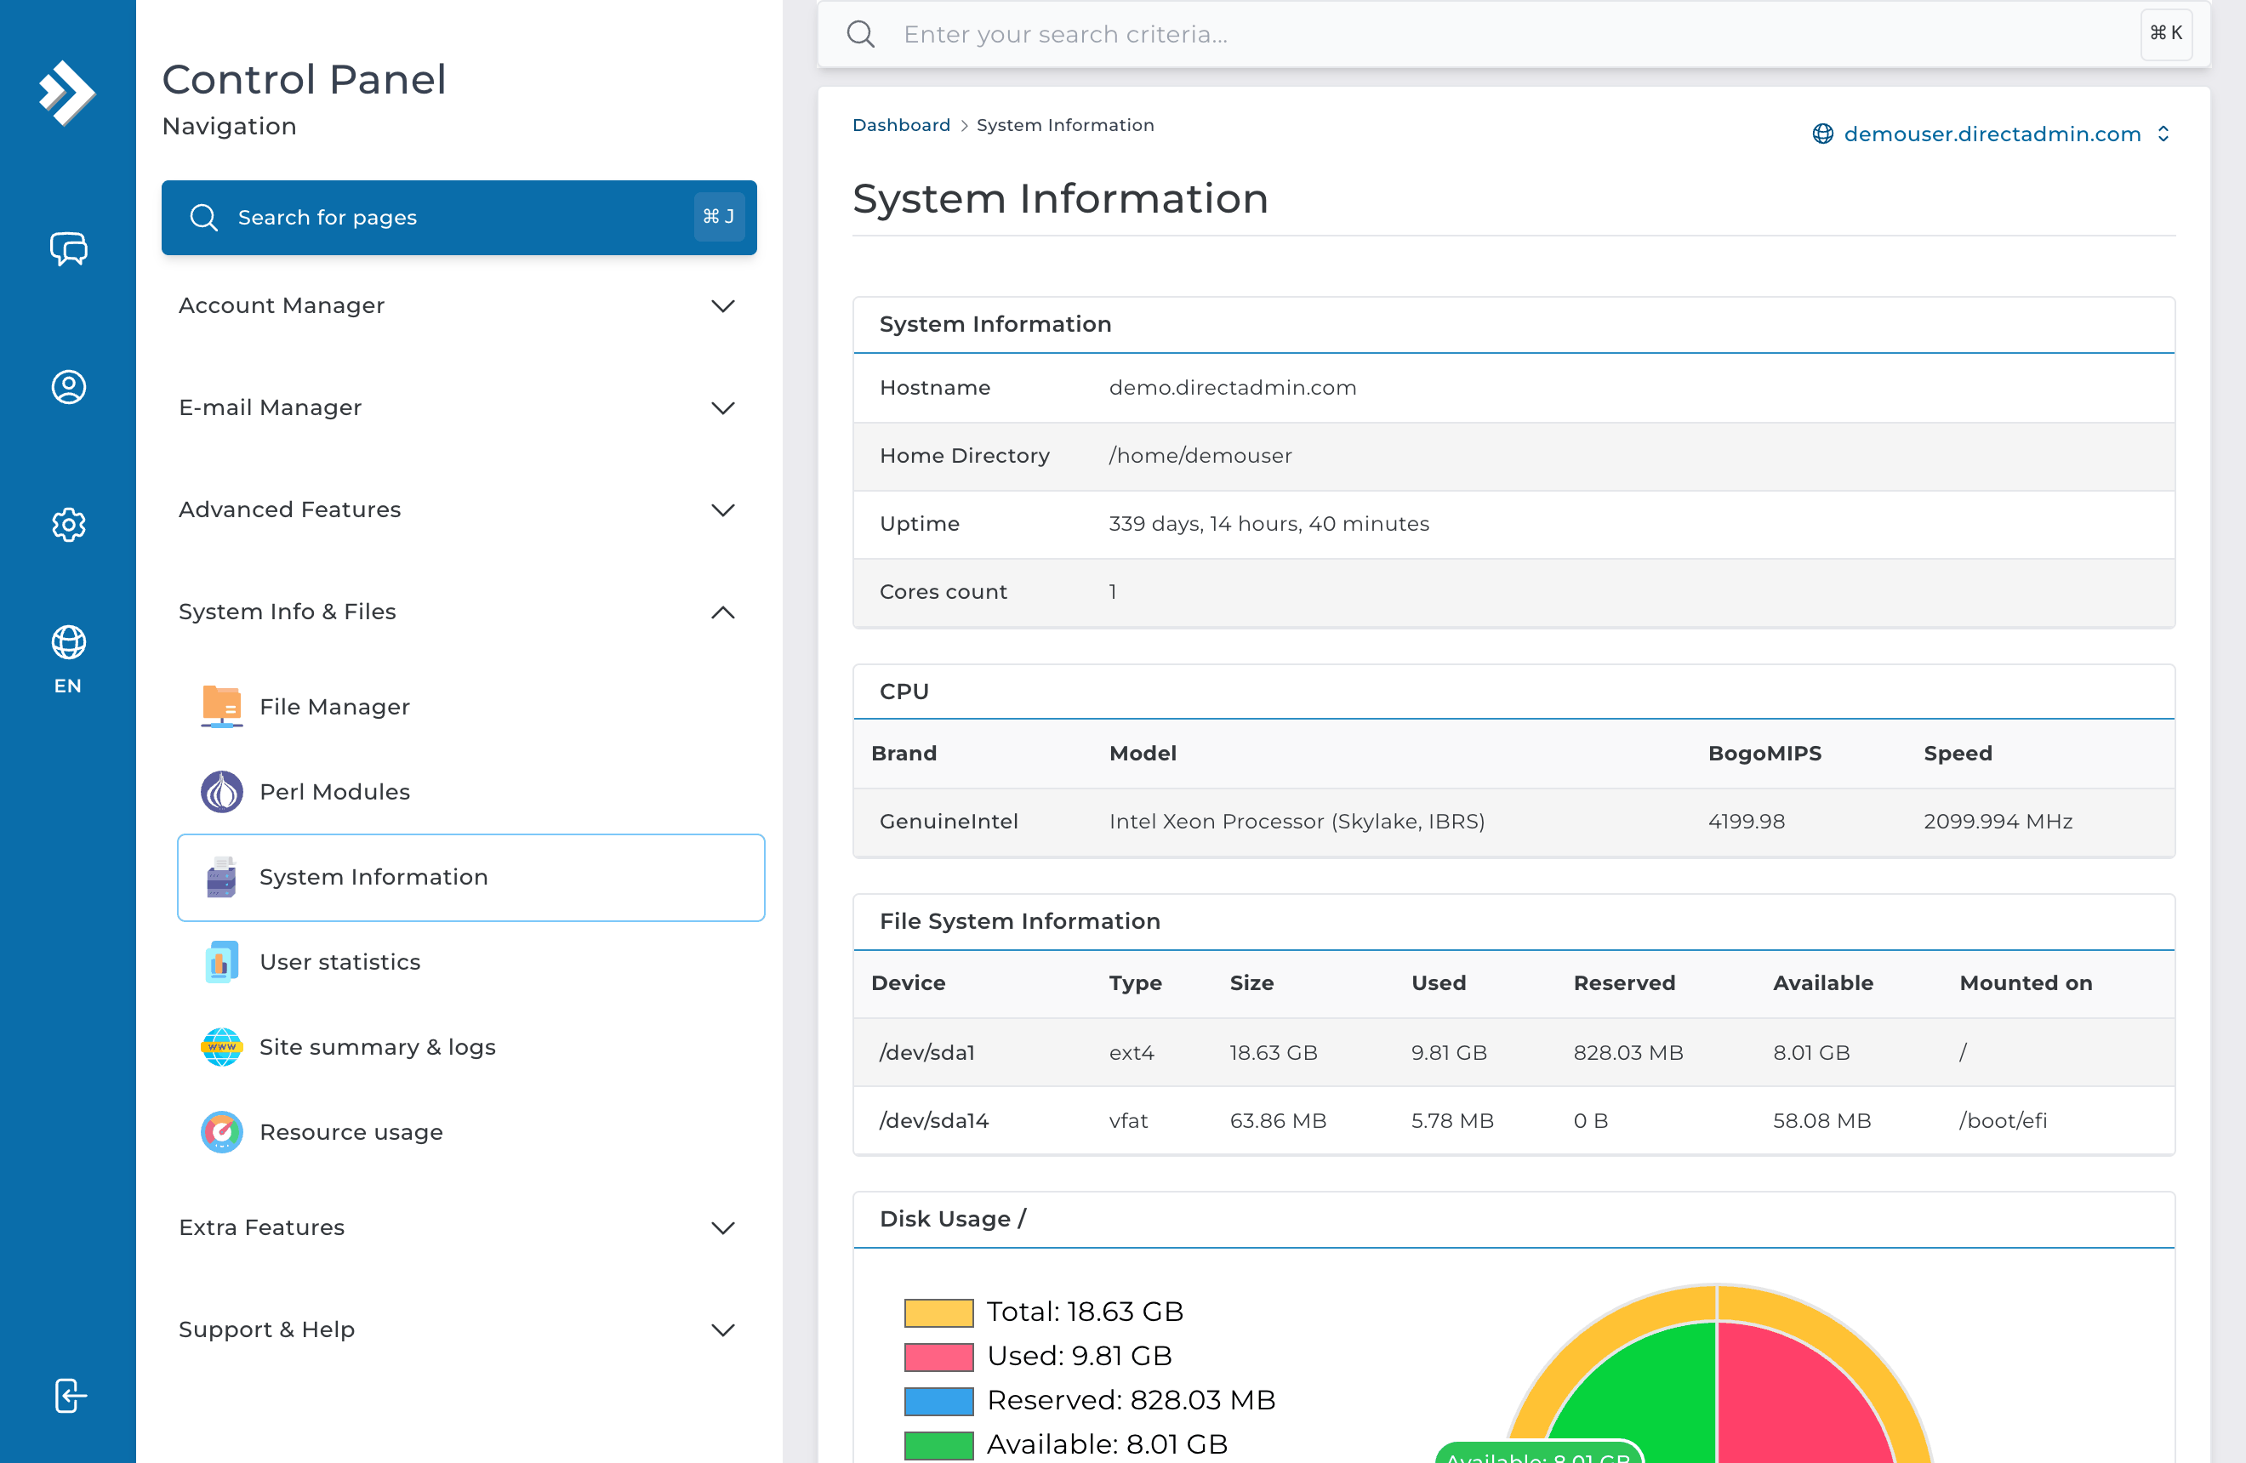Click the ⌘J shortcut badge
The width and height of the screenshot is (2246, 1463).
tap(718, 217)
